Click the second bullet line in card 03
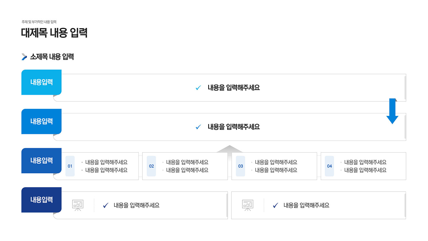The width and height of the screenshot is (428, 241). [276, 170]
